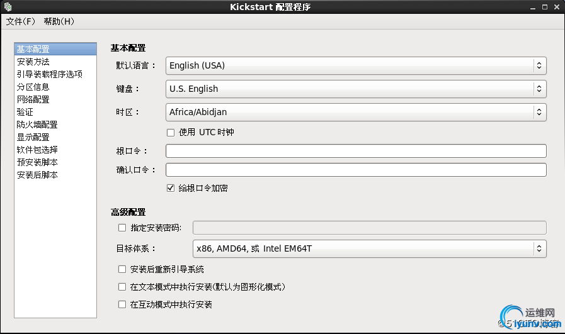Select 显示配置 in the sidebar
565x334 pixels.
[55, 137]
